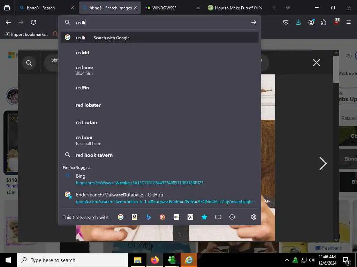Click the red extension badge showing 37
The width and height of the screenshot is (357, 267).
point(336,21)
